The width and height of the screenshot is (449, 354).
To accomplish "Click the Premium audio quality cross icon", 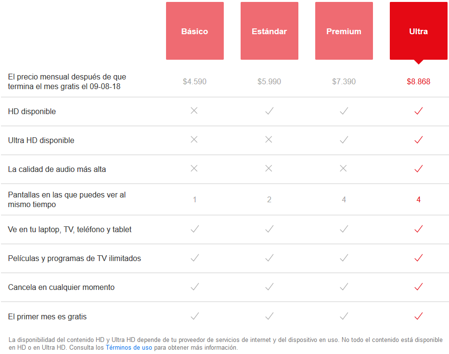I will coord(343,169).
